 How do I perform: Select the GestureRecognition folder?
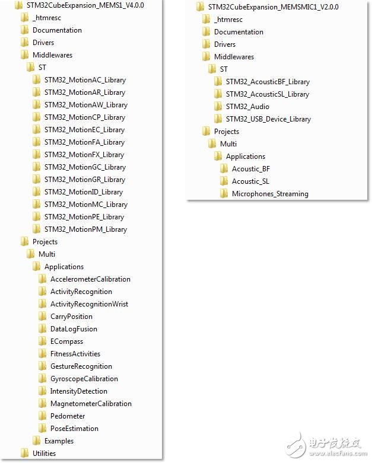81,366
